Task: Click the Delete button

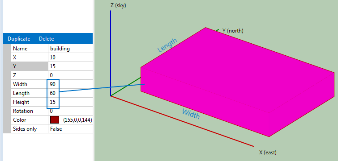Action: [47, 39]
